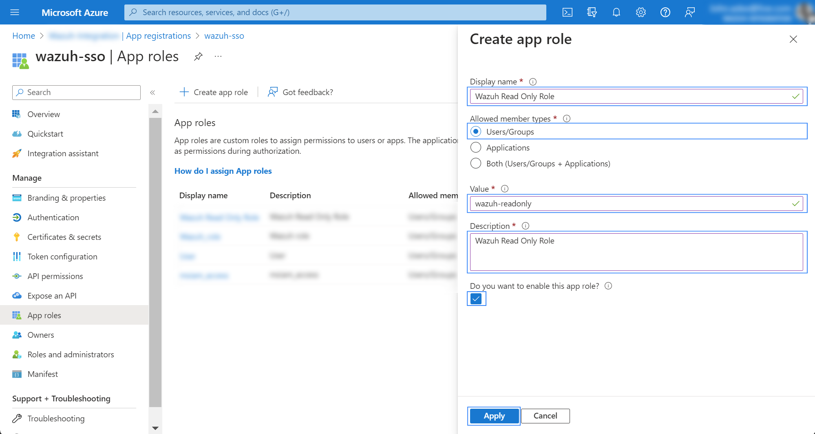The width and height of the screenshot is (815, 434).
Task: Uncheck the enable this app role checkbox
Action: coord(476,299)
